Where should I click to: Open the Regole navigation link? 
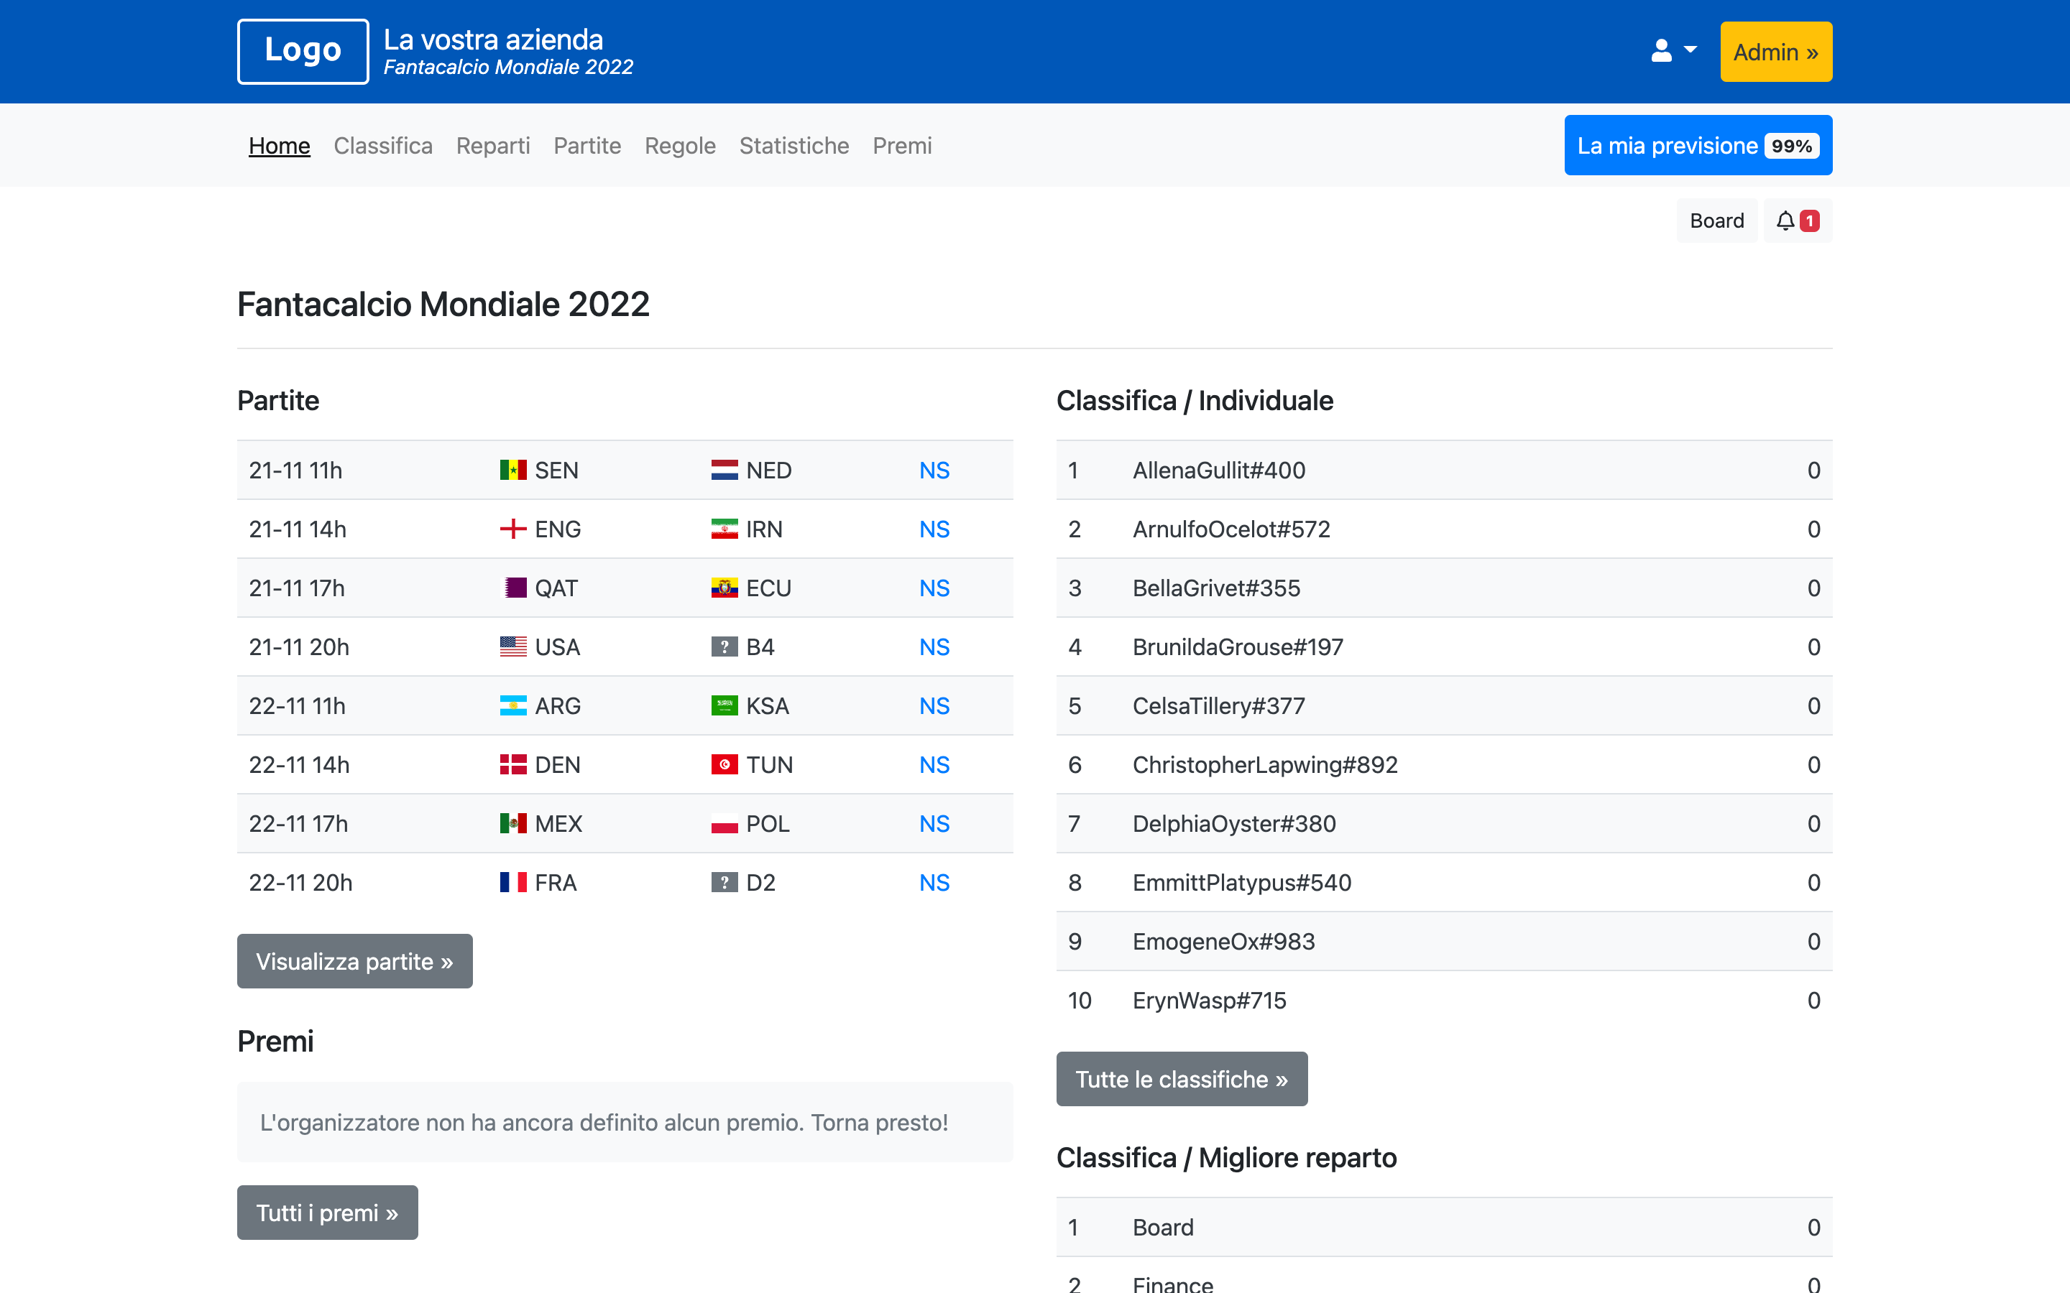pos(679,145)
